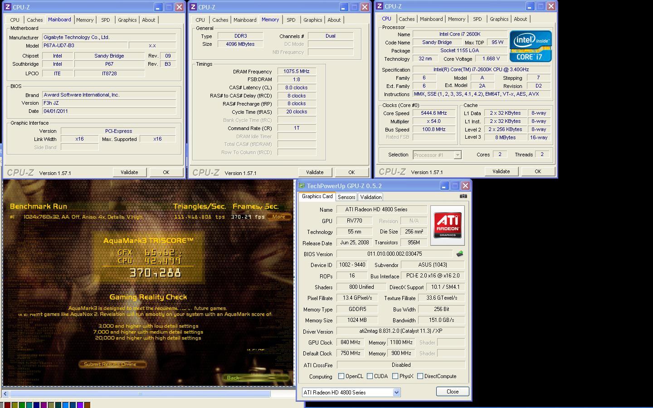Screen dimensions: 653x408
Task: Click the BIOS Date 04/01/2011 field
Action: coord(109,111)
